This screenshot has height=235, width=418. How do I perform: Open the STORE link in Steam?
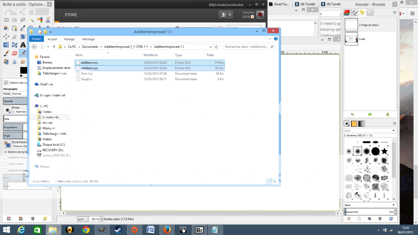click(71, 15)
